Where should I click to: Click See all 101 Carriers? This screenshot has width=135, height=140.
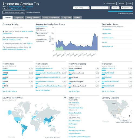pyautogui.click(x=108, y=91)
